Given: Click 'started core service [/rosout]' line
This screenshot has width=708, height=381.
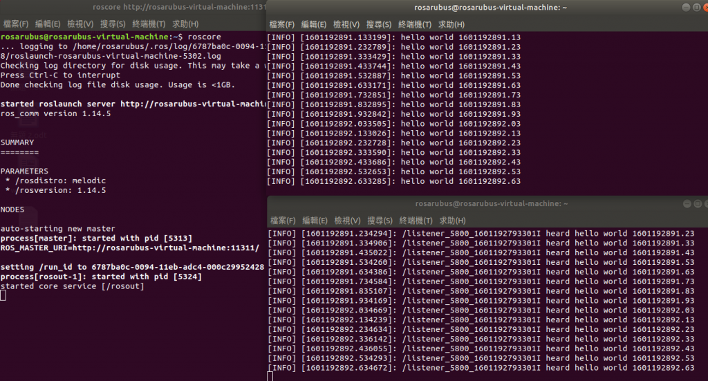Looking at the screenshot, I should coord(72,286).
